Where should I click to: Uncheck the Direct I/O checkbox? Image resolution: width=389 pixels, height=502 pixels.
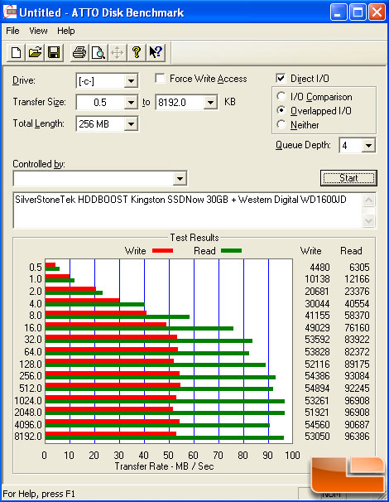click(x=281, y=79)
